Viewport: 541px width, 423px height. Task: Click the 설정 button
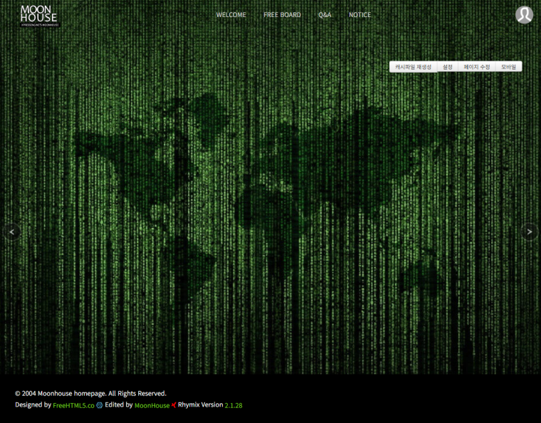click(x=448, y=67)
